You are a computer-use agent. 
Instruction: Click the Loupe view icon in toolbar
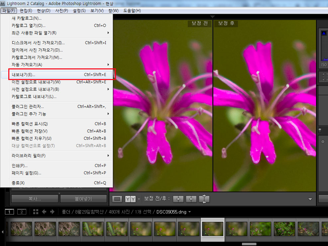point(117,199)
